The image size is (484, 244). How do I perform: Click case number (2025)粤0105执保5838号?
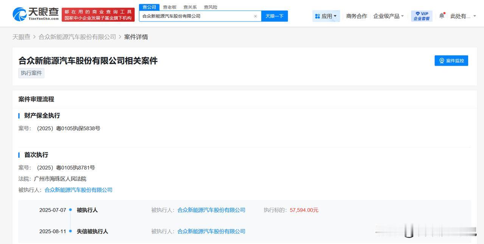(68, 129)
